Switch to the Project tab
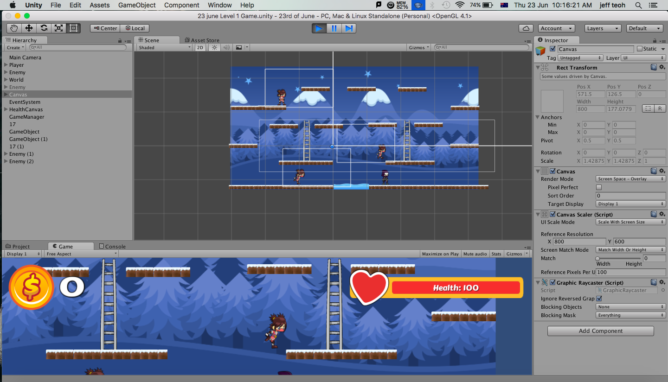668x382 pixels. (18, 247)
